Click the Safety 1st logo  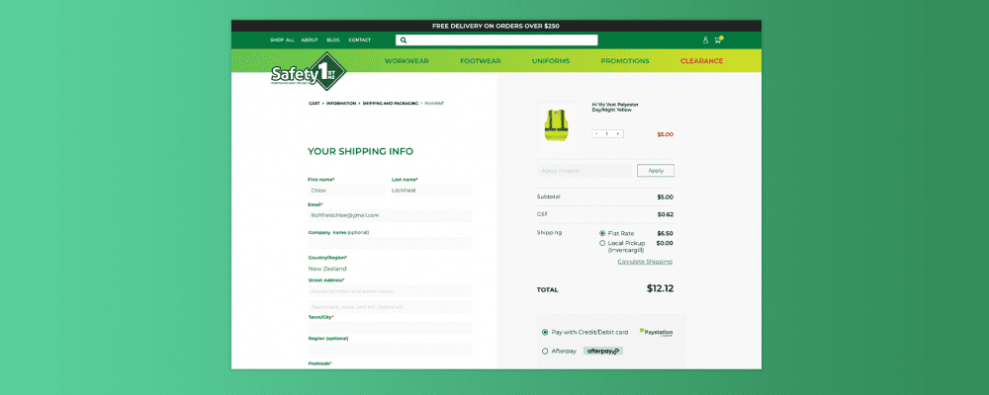pyautogui.click(x=309, y=73)
